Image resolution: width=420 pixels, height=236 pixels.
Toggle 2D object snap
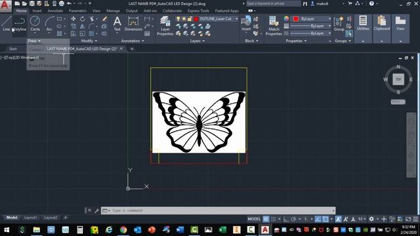coord(325,219)
